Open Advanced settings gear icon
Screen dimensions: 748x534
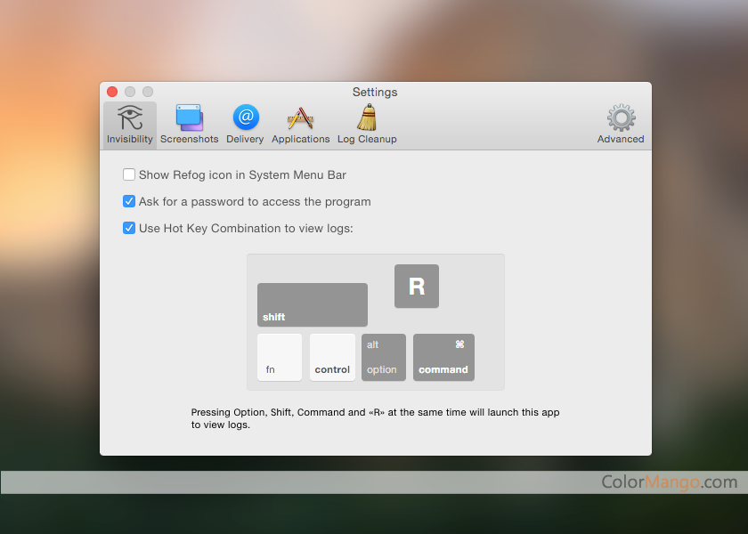coord(620,124)
